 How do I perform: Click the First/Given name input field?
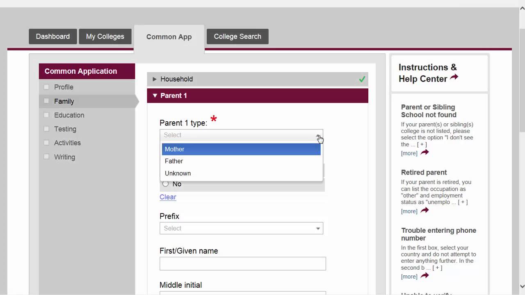243,263
